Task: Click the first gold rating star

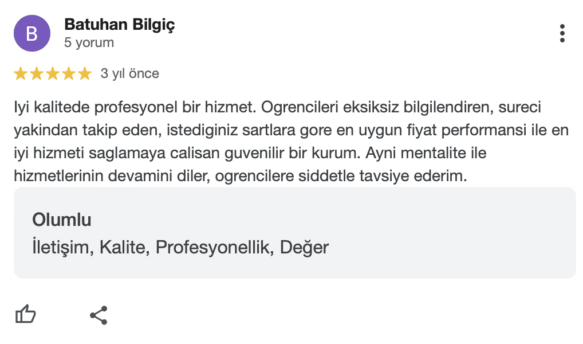Action: (21, 73)
